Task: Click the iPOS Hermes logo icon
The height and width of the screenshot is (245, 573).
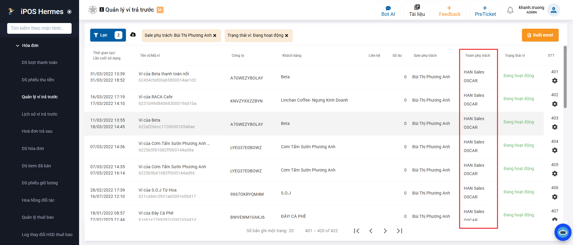Action: 11,11
